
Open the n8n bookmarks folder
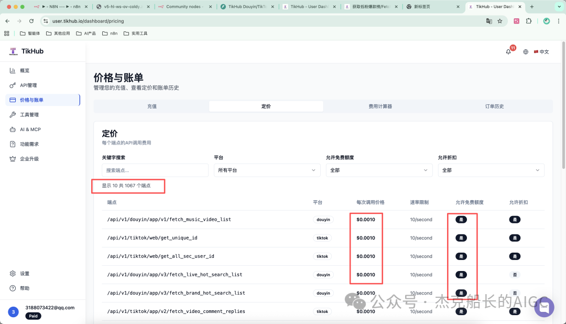110,33
